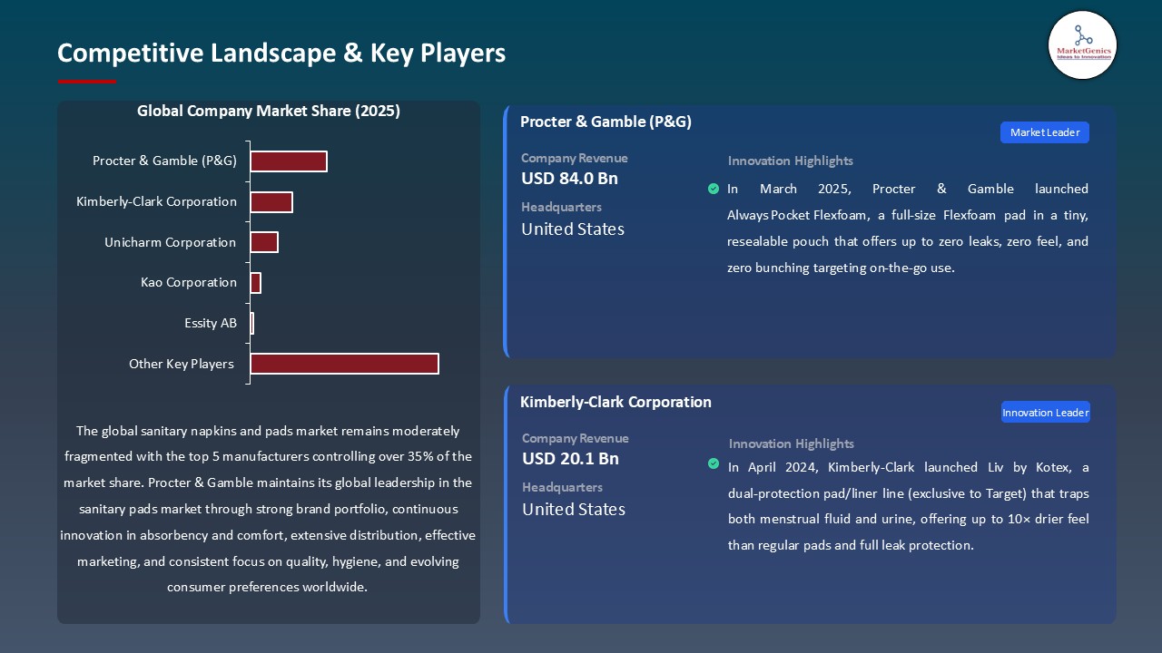The height and width of the screenshot is (653, 1162).
Task: Select the Essity AB chart bar
Action: pos(252,323)
